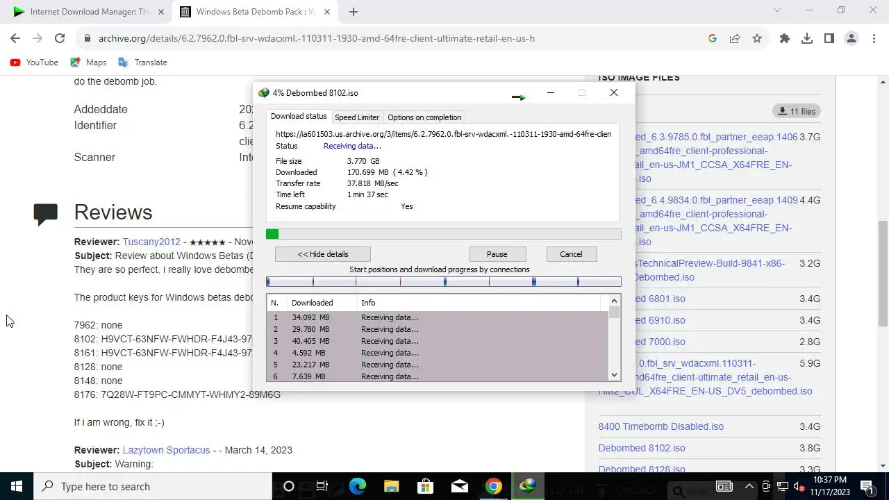
Task: Click the connections progress segment bar
Action: click(x=444, y=281)
